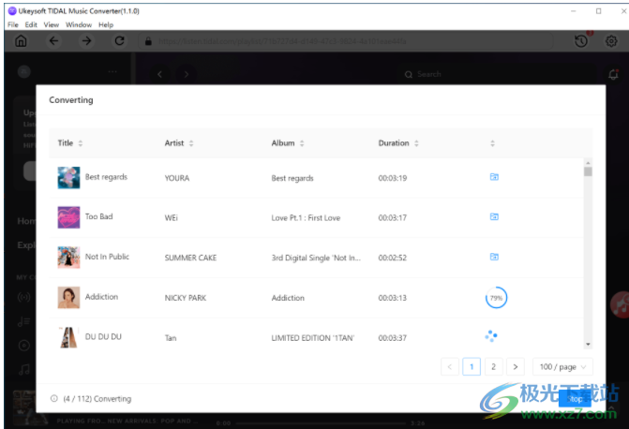Viewport: 629px width, 429px height.
Task: Click the (4 / 112) Converting status text
Action: (x=97, y=399)
